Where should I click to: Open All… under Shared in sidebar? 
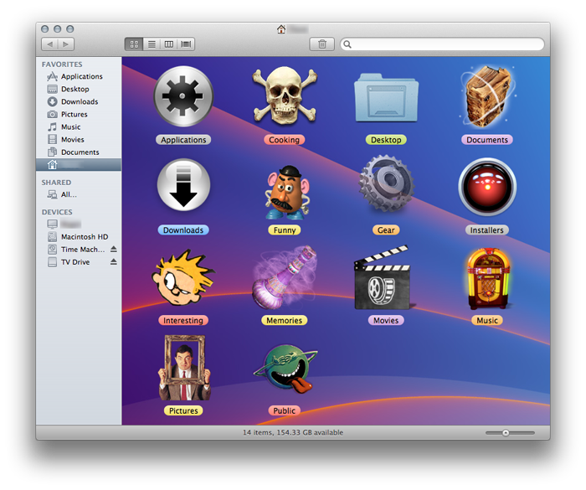coord(79,194)
